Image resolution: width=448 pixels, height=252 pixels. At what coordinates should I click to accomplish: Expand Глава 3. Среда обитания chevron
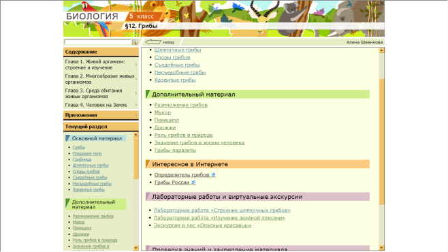click(136, 93)
